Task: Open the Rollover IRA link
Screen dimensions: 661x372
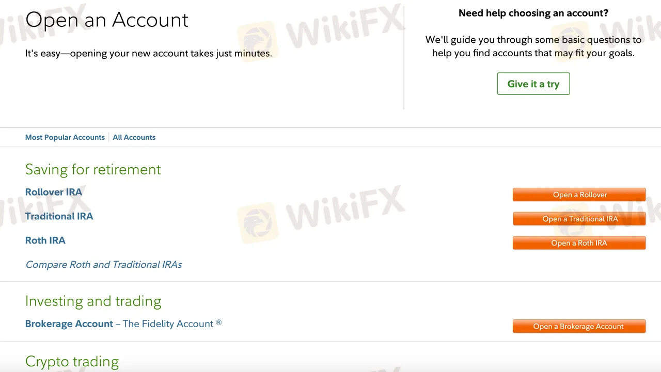Action: pyautogui.click(x=54, y=192)
